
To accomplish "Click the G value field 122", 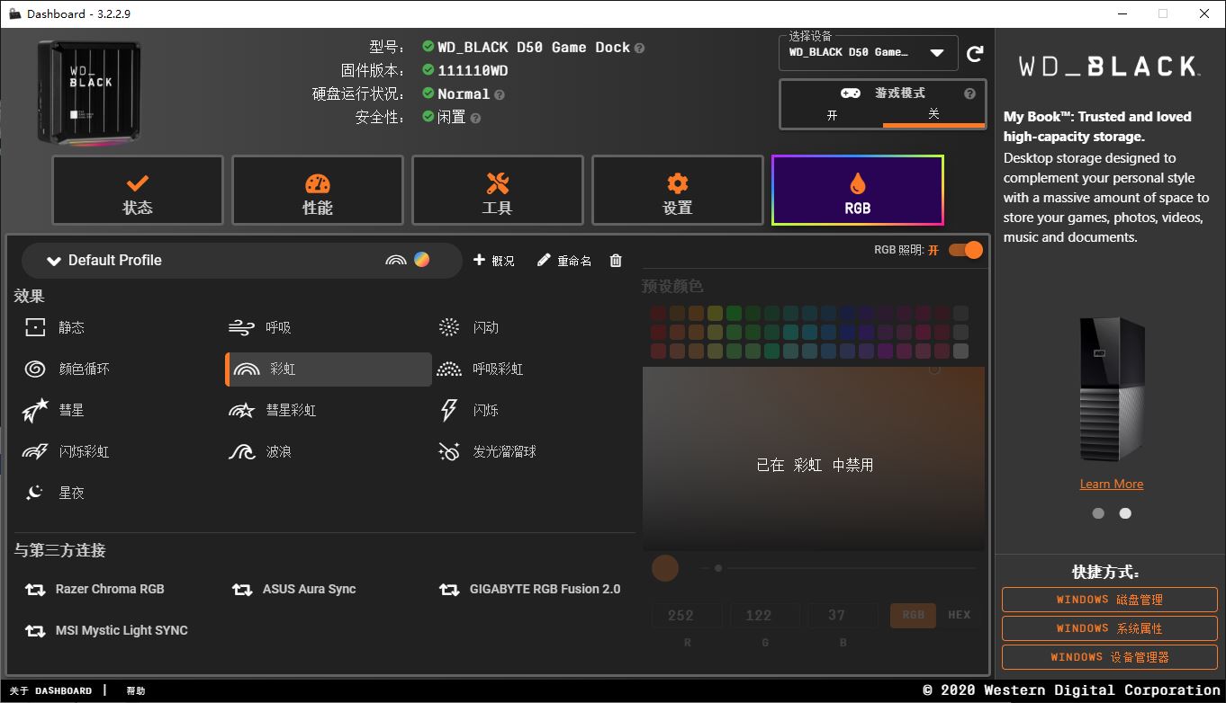I will (x=764, y=616).
